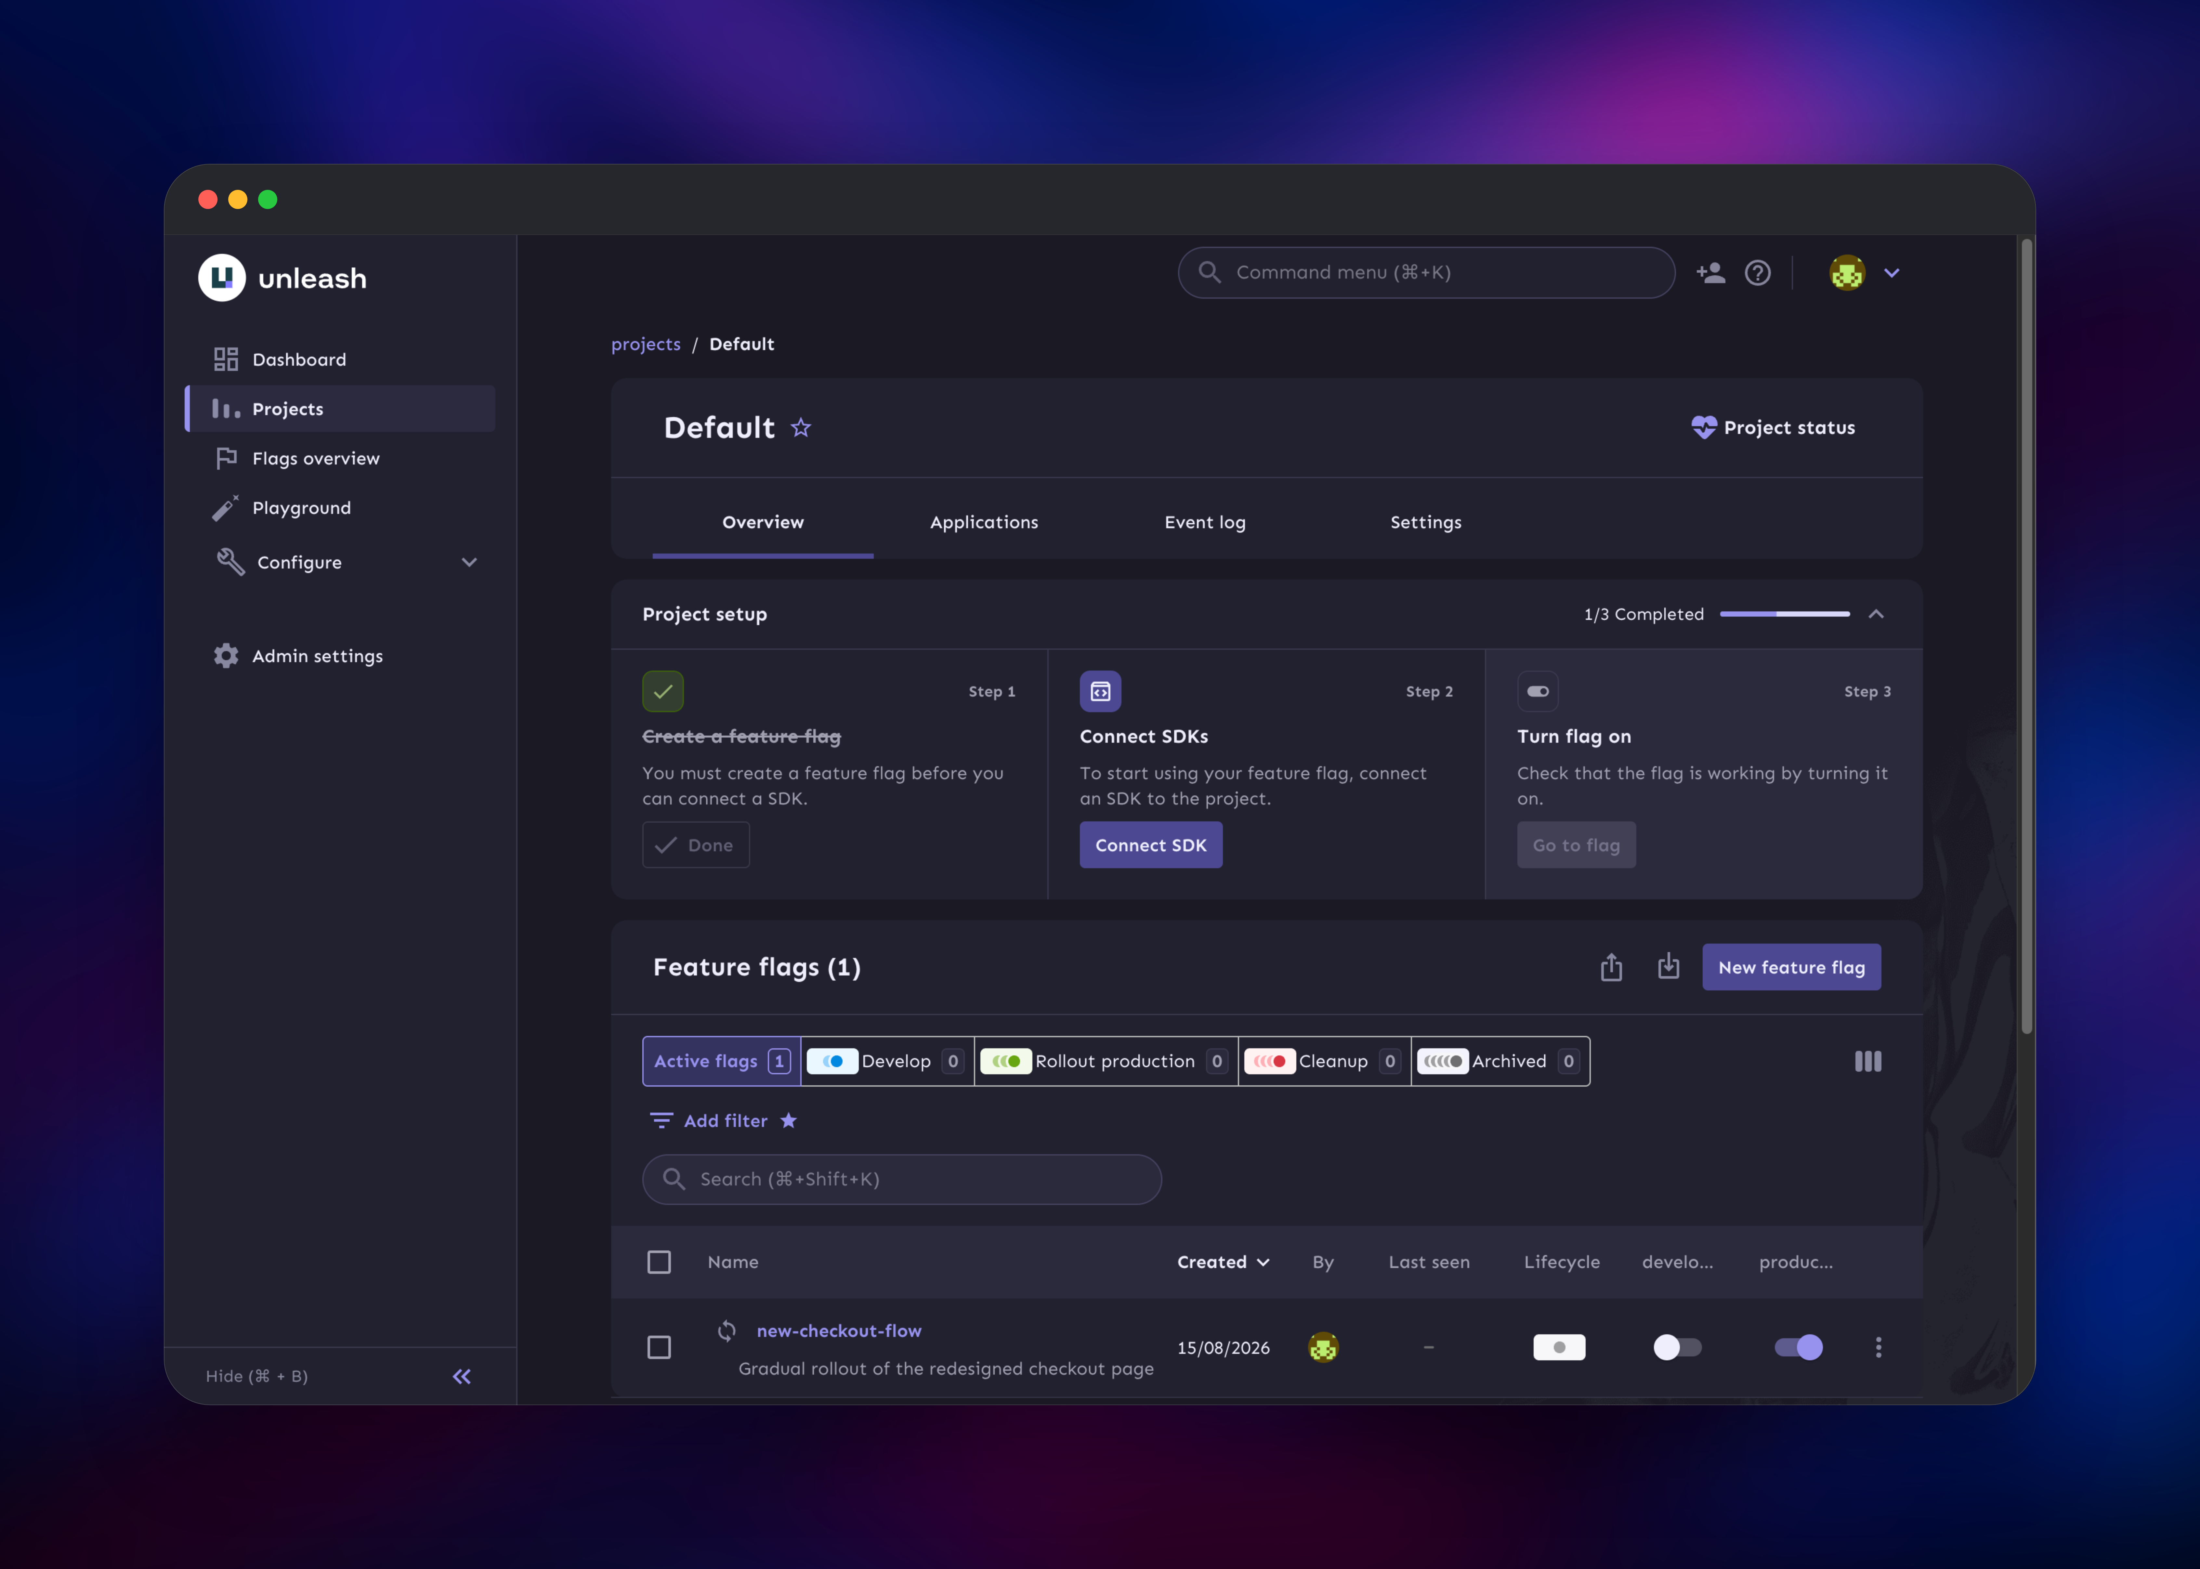Open the Playground wand icon
This screenshot has height=1569, width=2200.
[225, 508]
